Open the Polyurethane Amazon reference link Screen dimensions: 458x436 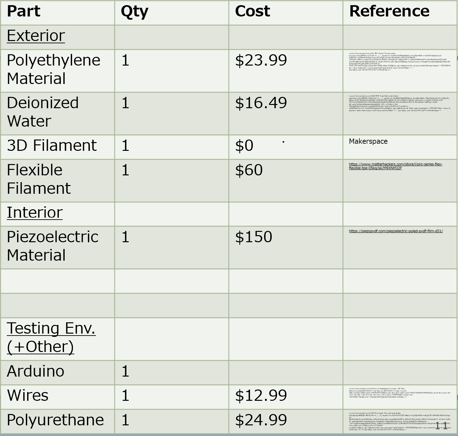click(x=400, y=421)
